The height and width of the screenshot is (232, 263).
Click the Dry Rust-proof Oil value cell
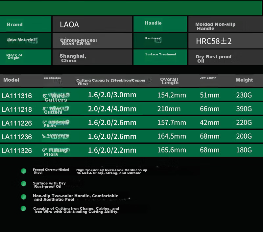point(226,57)
